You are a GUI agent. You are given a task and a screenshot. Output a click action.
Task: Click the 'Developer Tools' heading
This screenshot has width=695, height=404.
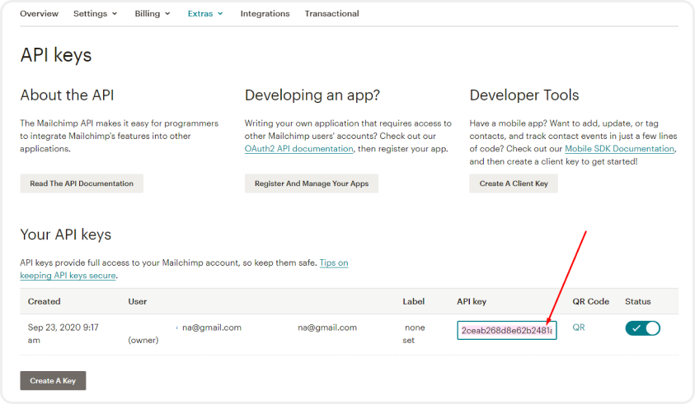(x=524, y=95)
